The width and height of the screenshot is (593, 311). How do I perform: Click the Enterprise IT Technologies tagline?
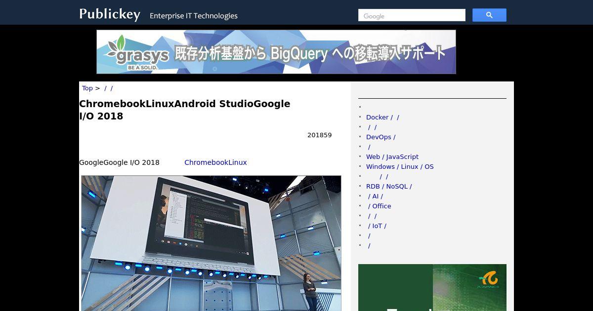[x=194, y=16]
